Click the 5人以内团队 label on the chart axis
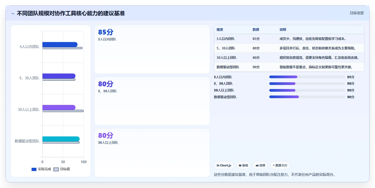 tap(30, 47)
